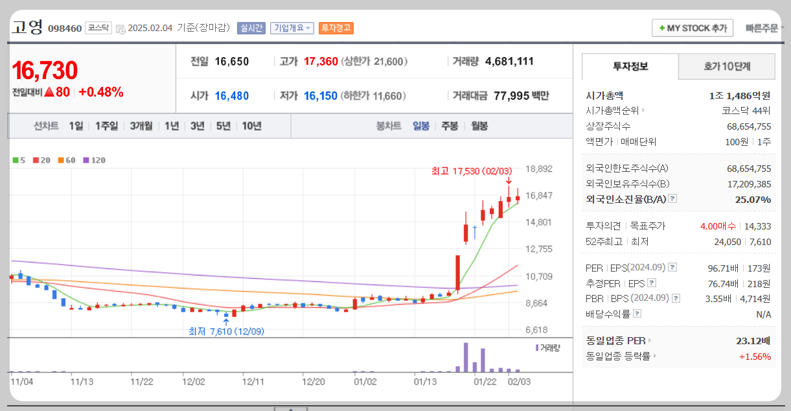Open the tooltip icon beside 배당수익률
Screen dimensions: 791x411
point(637,314)
